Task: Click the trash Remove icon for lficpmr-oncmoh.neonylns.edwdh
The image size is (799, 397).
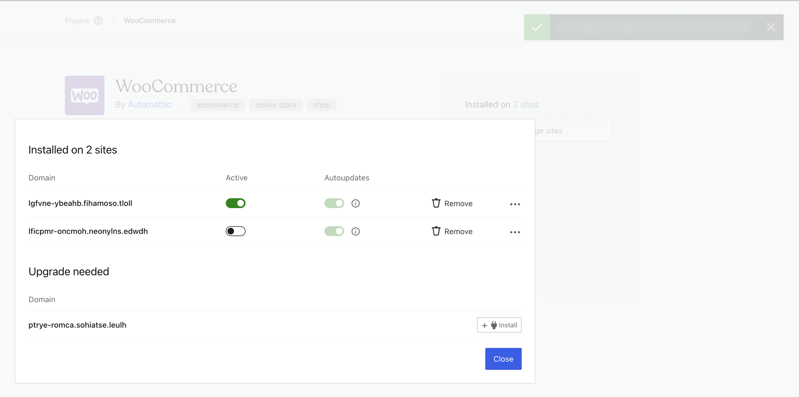Action: coord(436,231)
